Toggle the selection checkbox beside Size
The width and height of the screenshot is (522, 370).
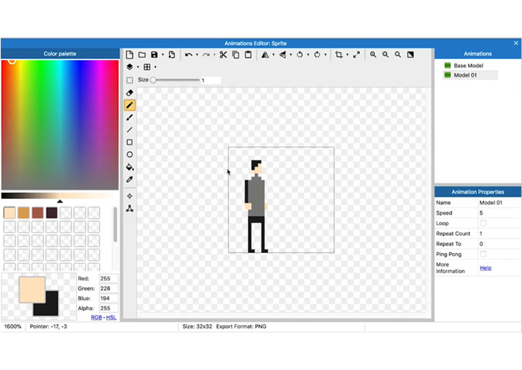pos(130,80)
